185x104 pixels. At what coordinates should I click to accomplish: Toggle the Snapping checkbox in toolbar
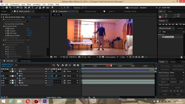point(72,8)
